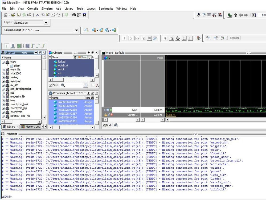266x200 pixels.
Task: Click the black up-arrow navigation icon
Action: pyautogui.click(x=236, y=15)
